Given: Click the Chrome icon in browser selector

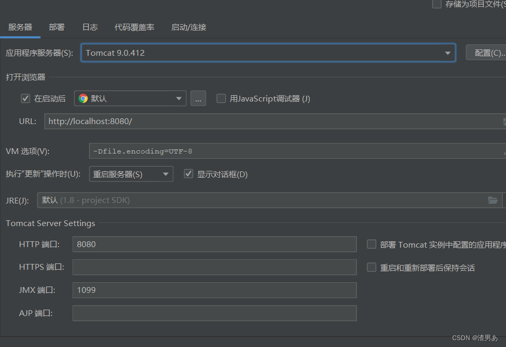Looking at the screenshot, I should pos(83,98).
